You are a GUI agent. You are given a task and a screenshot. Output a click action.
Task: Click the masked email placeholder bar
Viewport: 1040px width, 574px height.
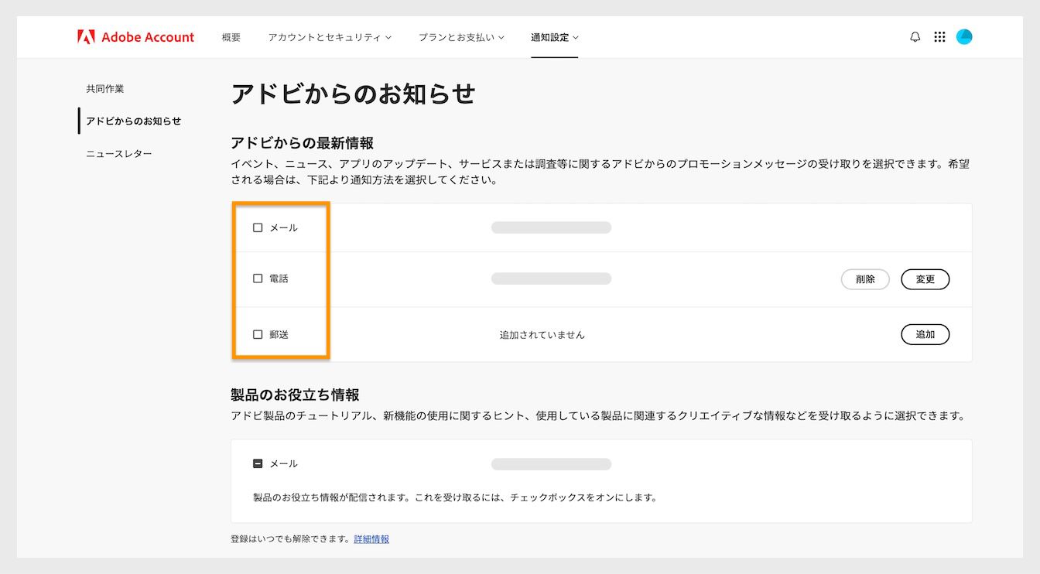(551, 227)
